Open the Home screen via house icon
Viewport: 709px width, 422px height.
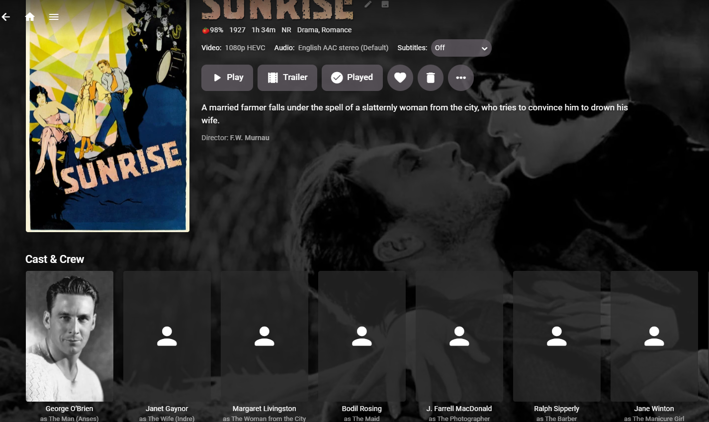click(30, 17)
